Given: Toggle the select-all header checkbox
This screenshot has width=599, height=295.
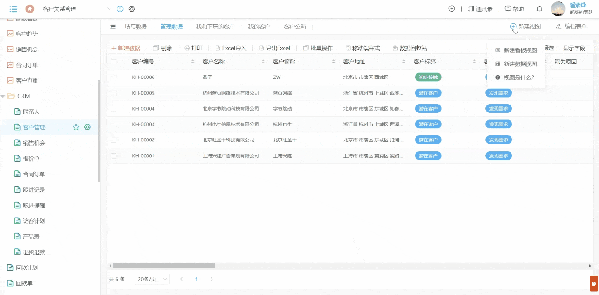Looking at the screenshot, I should [113, 62].
